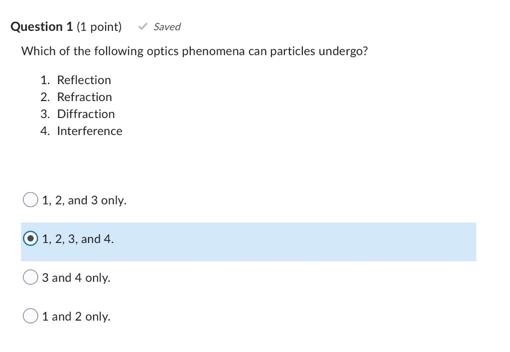Click the "Reflection" list item

84,80
